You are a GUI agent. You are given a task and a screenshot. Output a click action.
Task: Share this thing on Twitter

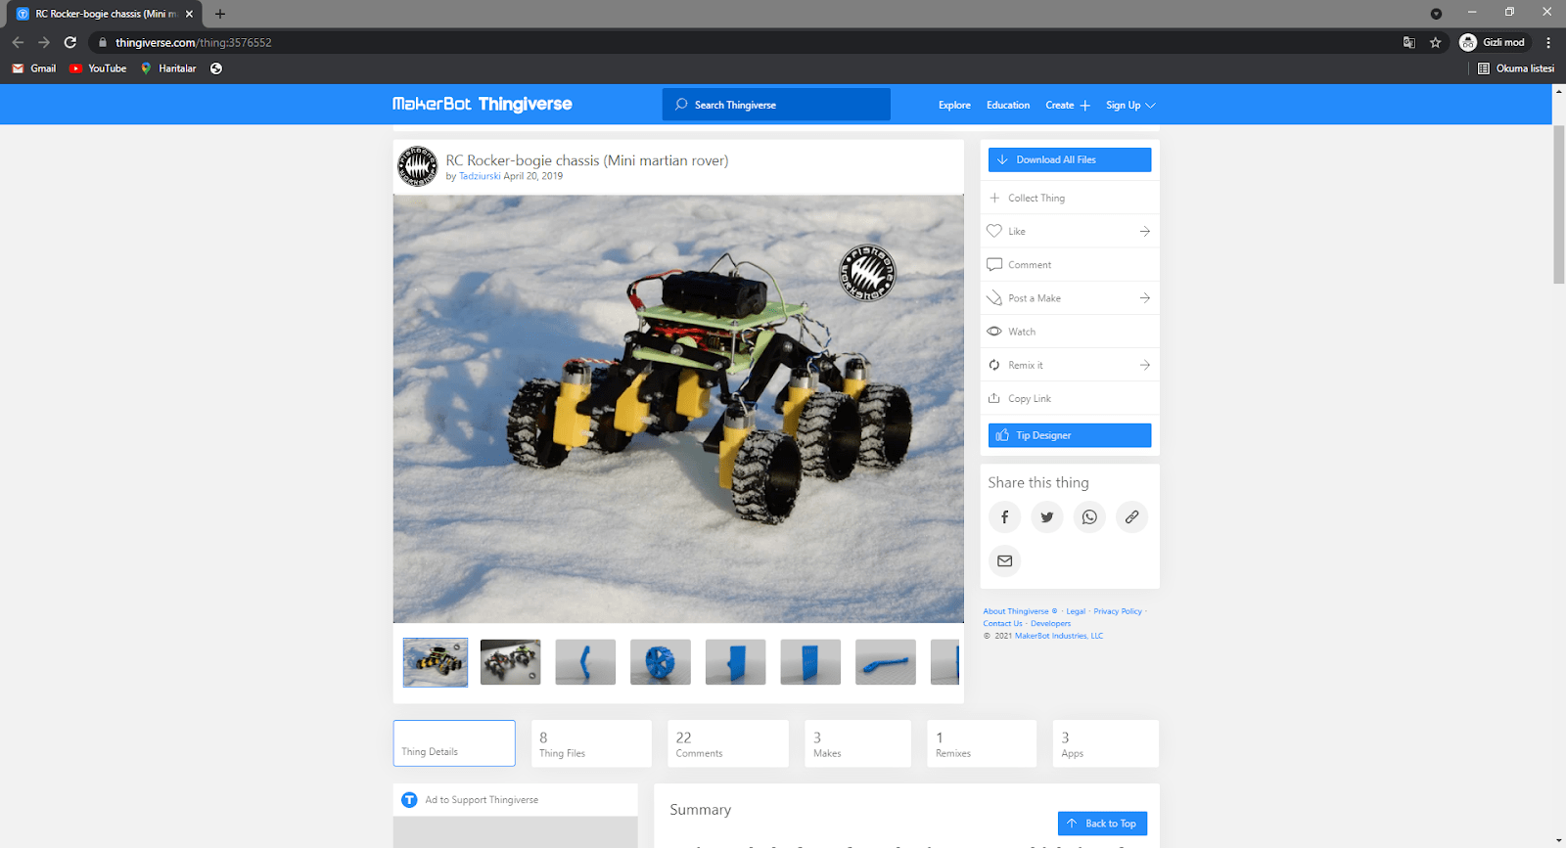pyautogui.click(x=1046, y=517)
